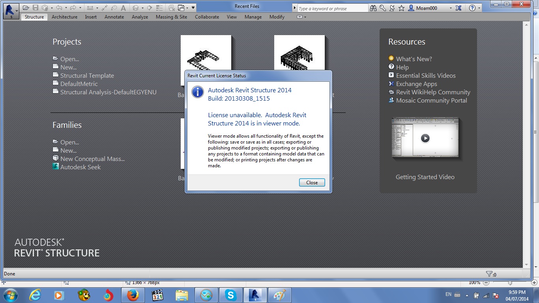Click the keyword search input field
The width and height of the screenshot is (539, 303).
(x=333, y=8)
